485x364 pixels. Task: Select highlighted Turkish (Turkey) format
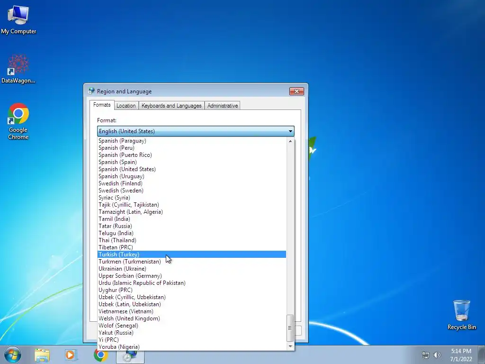(x=192, y=255)
